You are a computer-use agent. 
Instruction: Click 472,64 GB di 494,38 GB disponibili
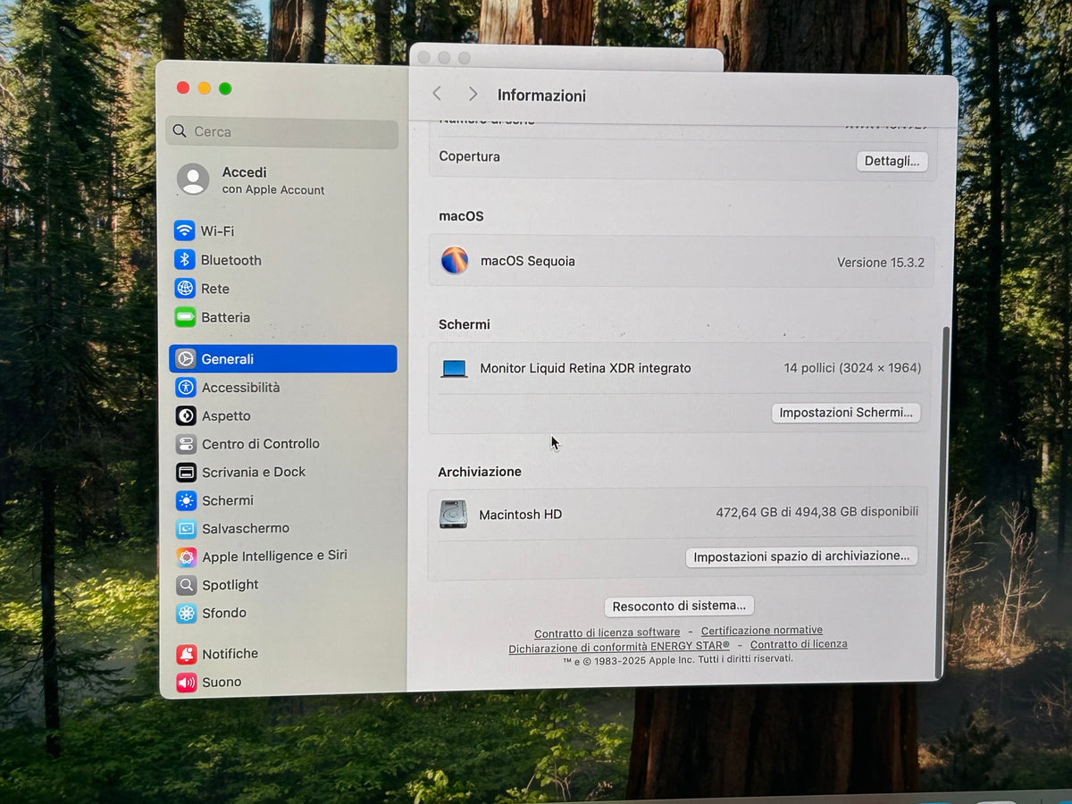point(817,512)
